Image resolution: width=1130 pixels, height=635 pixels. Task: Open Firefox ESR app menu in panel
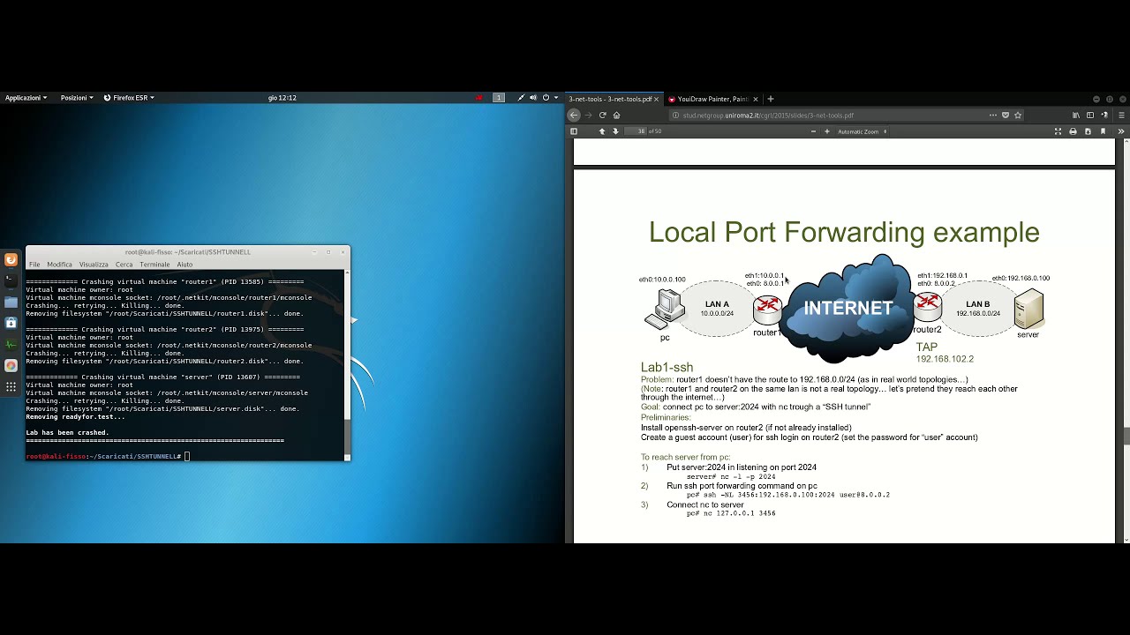point(129,98)
